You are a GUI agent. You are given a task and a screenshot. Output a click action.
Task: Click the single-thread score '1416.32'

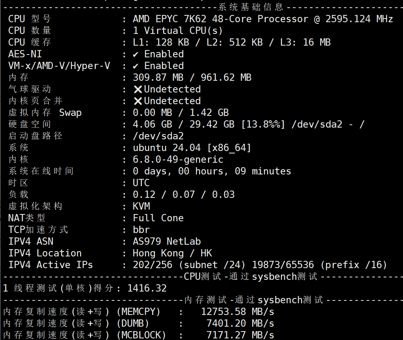coord(147,288)
